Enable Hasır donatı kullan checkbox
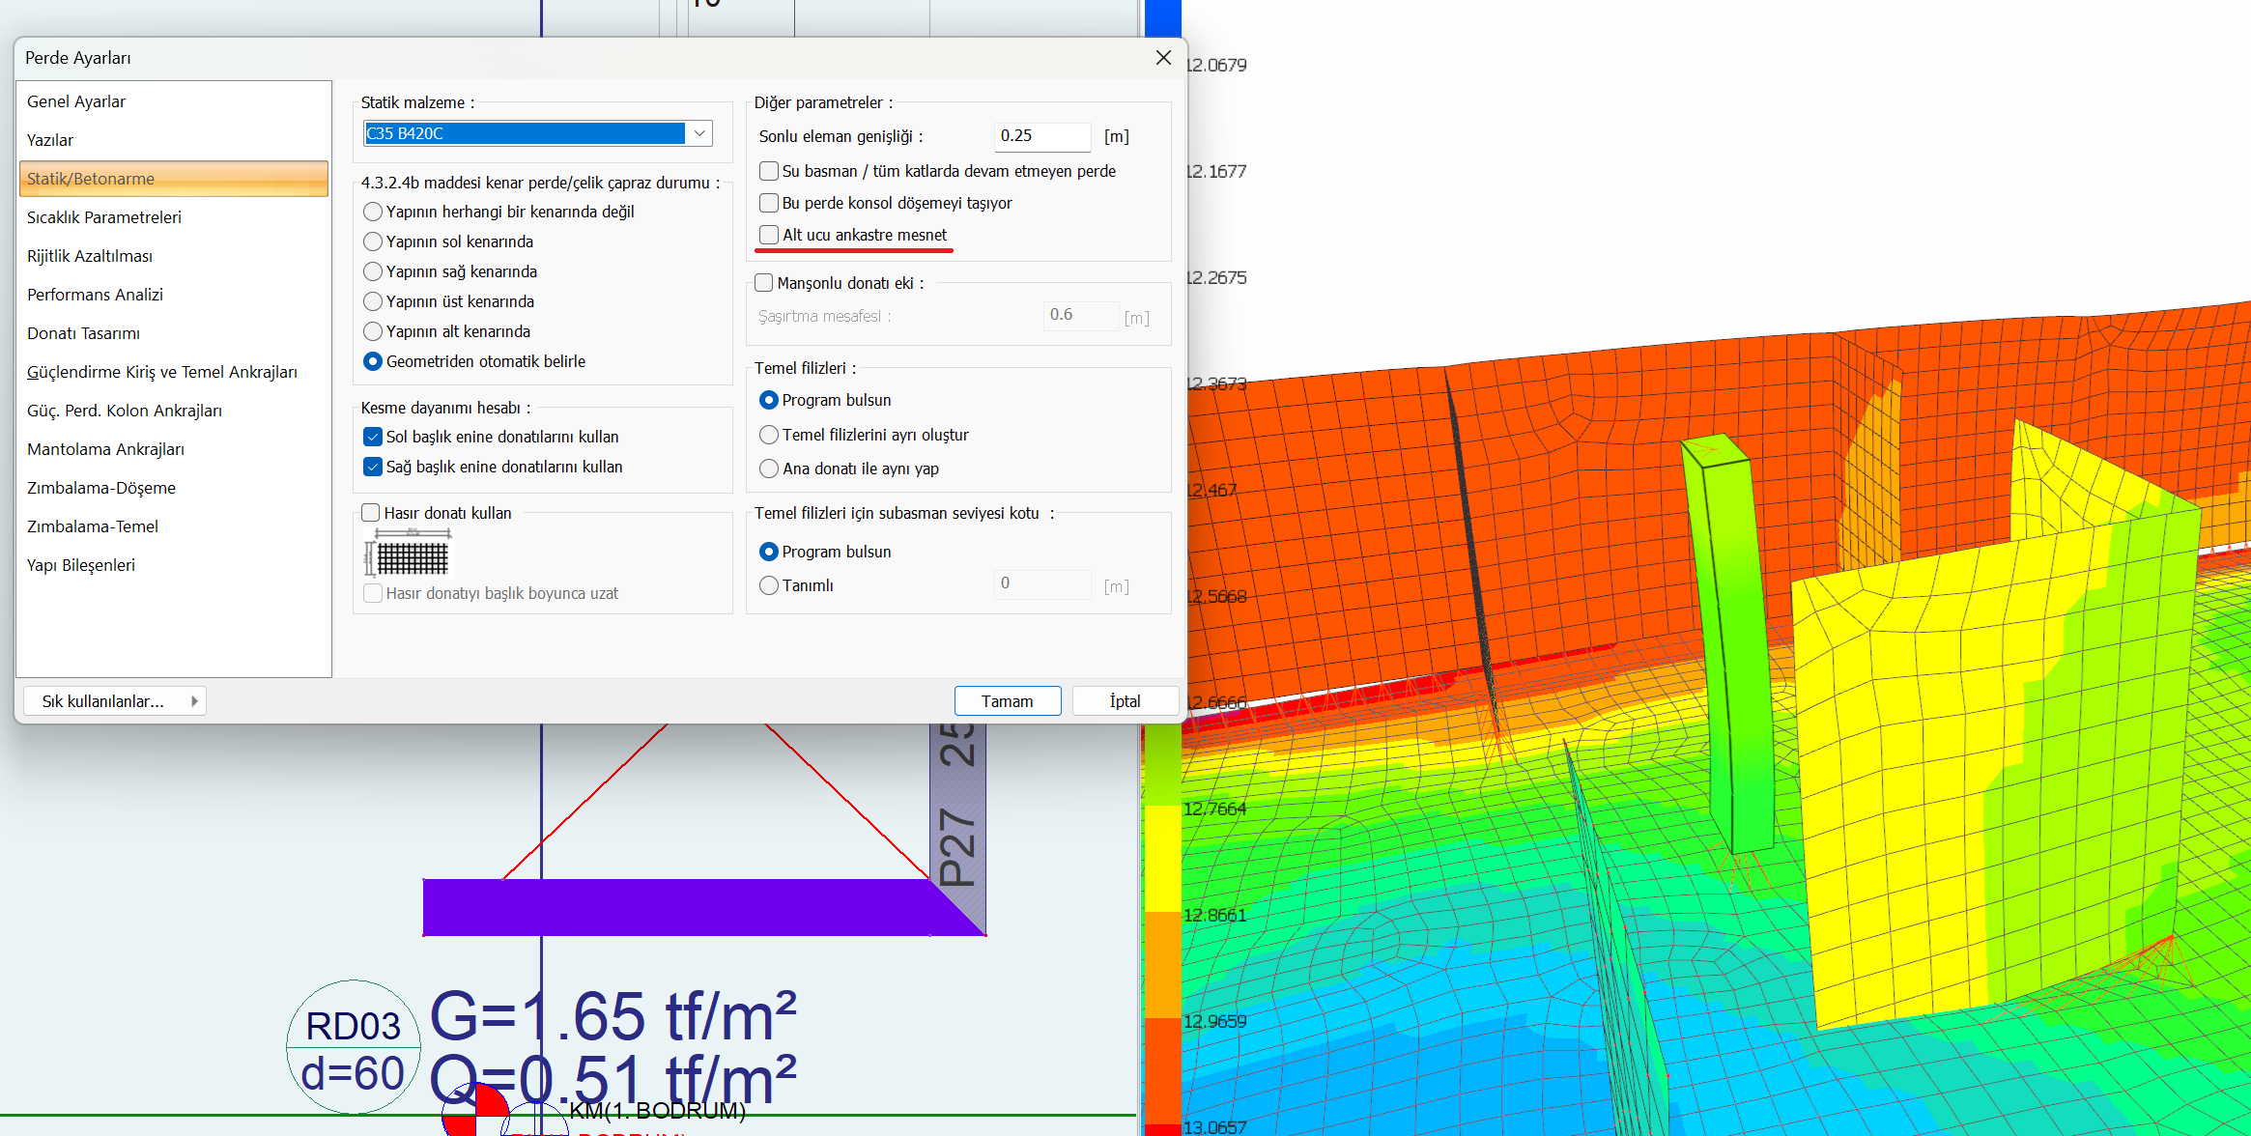This screenshot has height=1136, width=2251. [x=371, y=513]
